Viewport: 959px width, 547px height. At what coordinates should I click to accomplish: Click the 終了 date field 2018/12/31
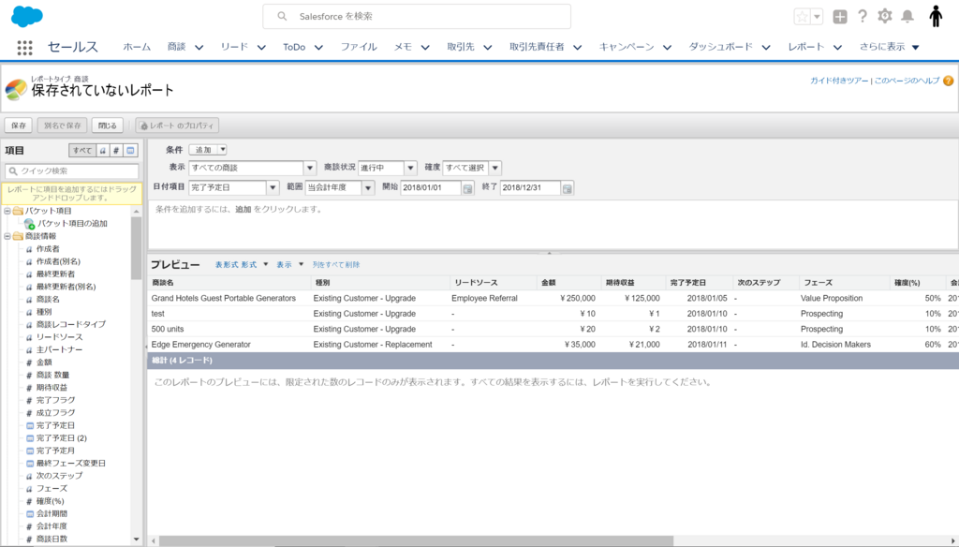[x=530, y=188]
